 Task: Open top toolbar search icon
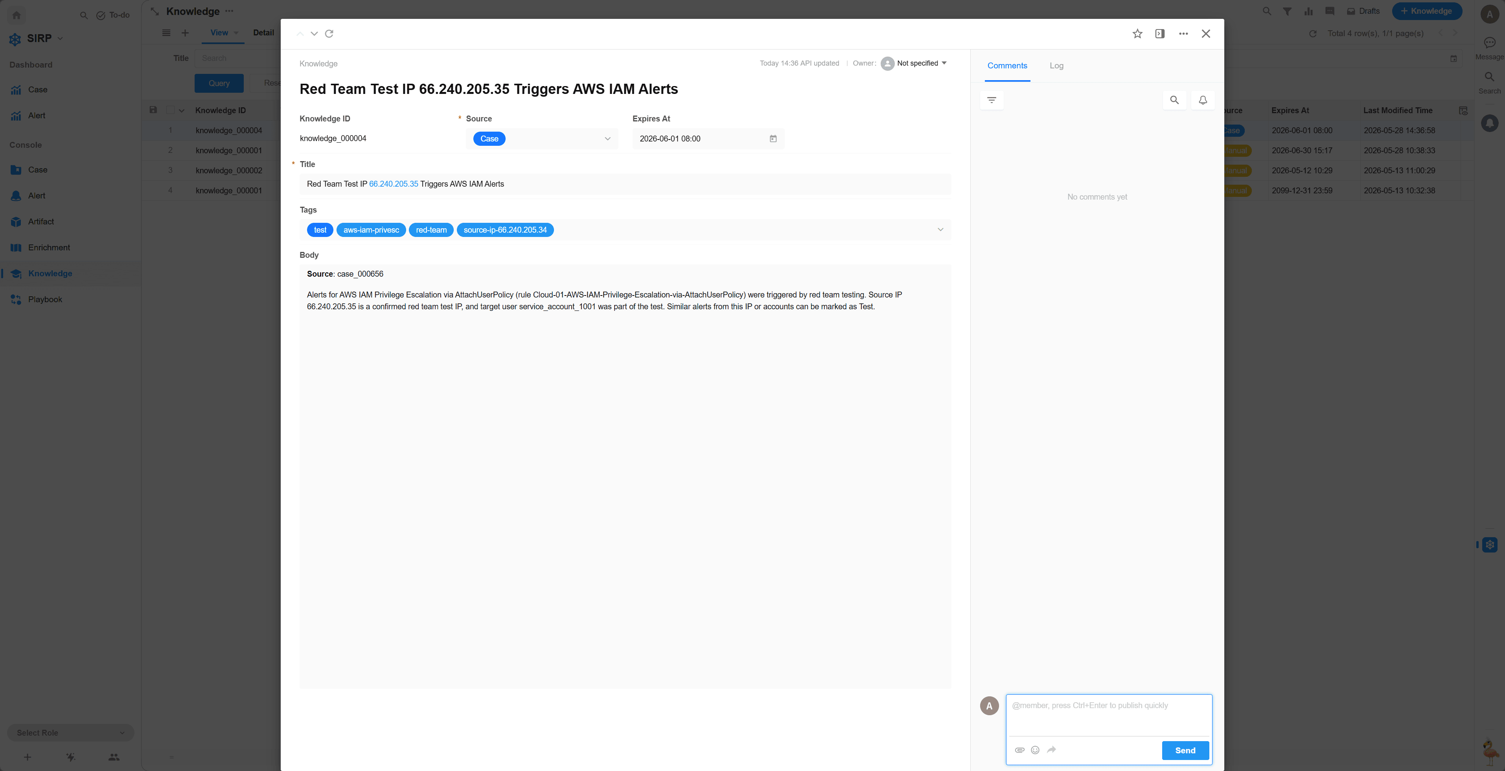(1267, 11)
